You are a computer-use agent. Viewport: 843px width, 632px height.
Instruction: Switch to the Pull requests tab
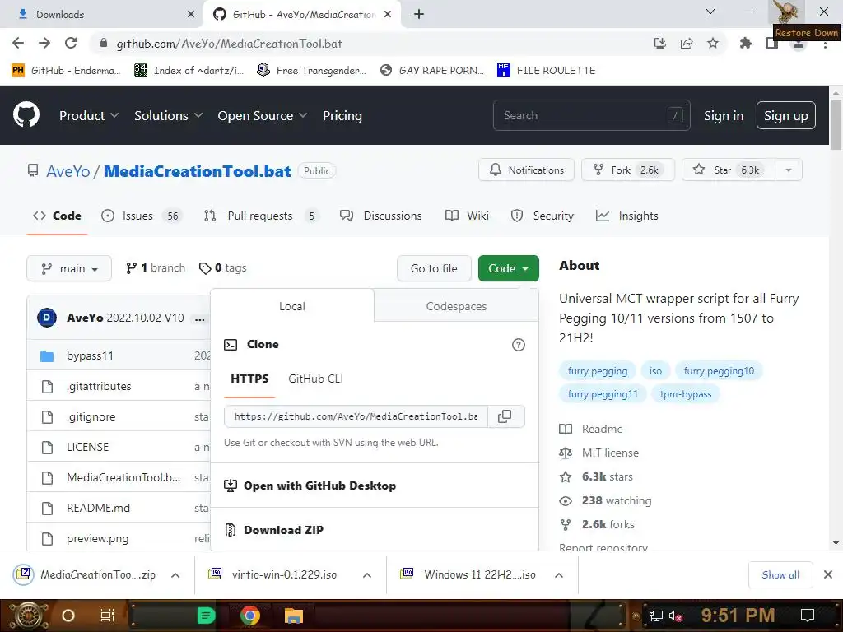[262, 216]
